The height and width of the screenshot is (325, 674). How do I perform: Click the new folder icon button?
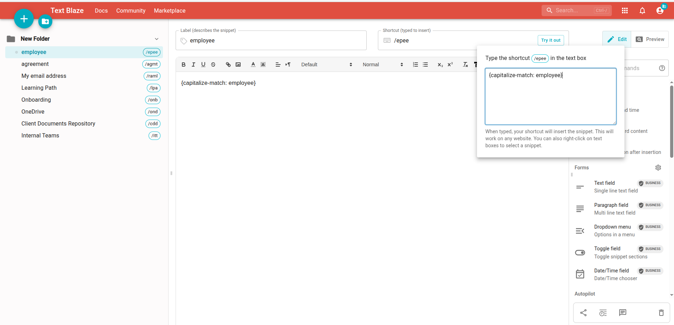45,22
